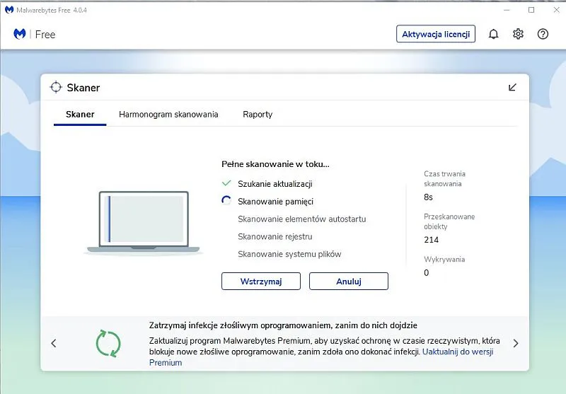
Task: Follow the Uaktualnij do wersji Premium link
Action: (x=457, y=352)
